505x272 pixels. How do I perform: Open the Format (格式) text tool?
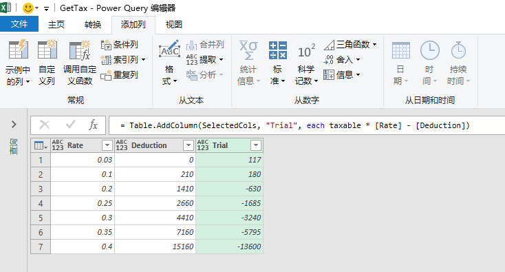click(169, 62)
